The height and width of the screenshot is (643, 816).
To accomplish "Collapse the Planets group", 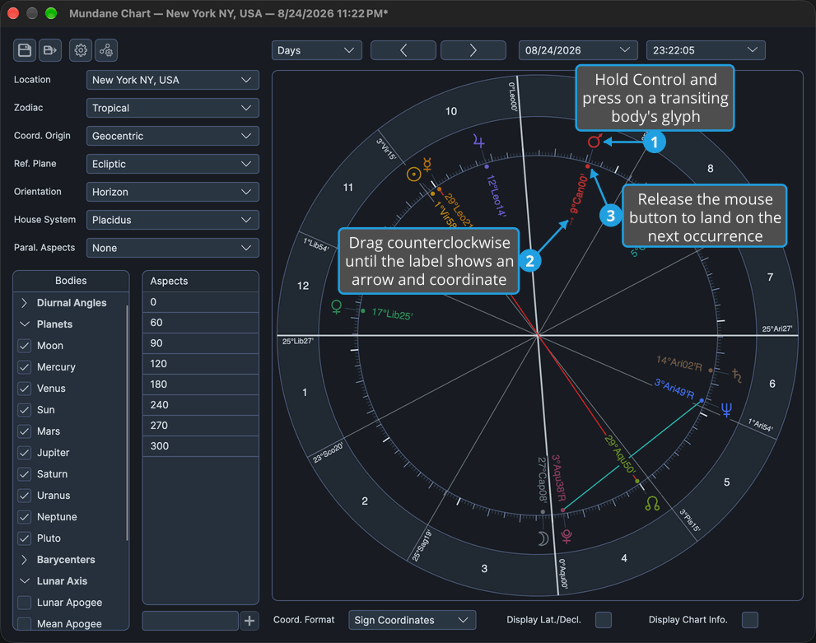I will point(24,324).
